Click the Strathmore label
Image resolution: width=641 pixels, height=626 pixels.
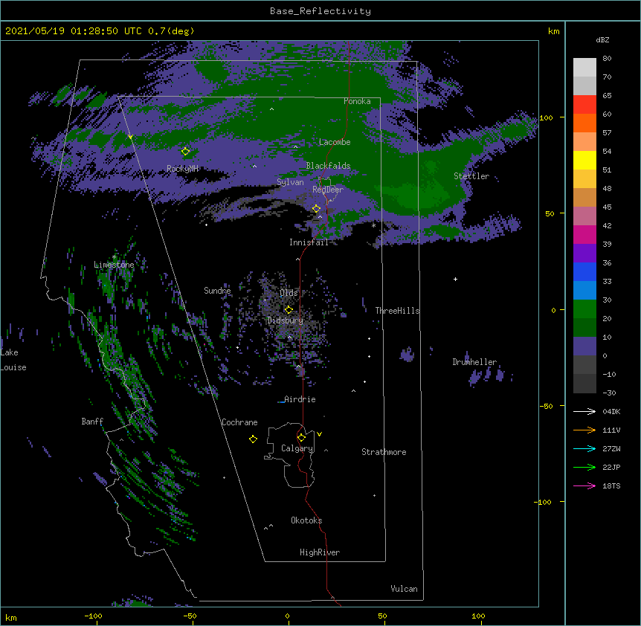point(384,452)
